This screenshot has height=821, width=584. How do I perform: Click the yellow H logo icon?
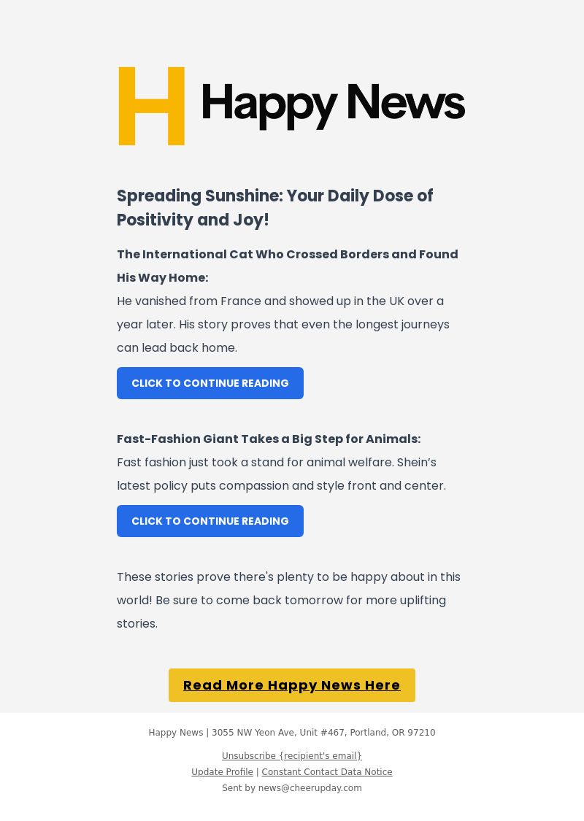pos(151,106)
